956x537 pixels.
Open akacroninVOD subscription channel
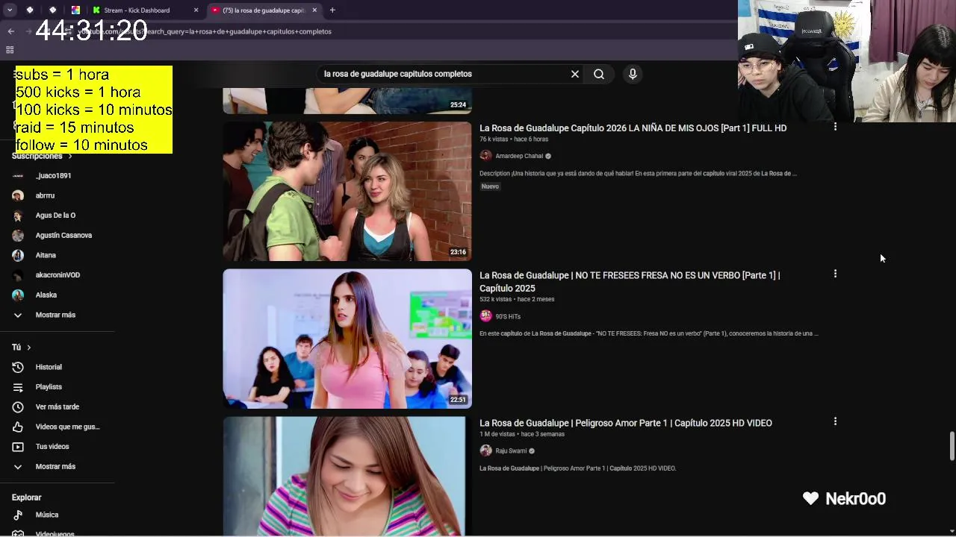coord(58,275)
